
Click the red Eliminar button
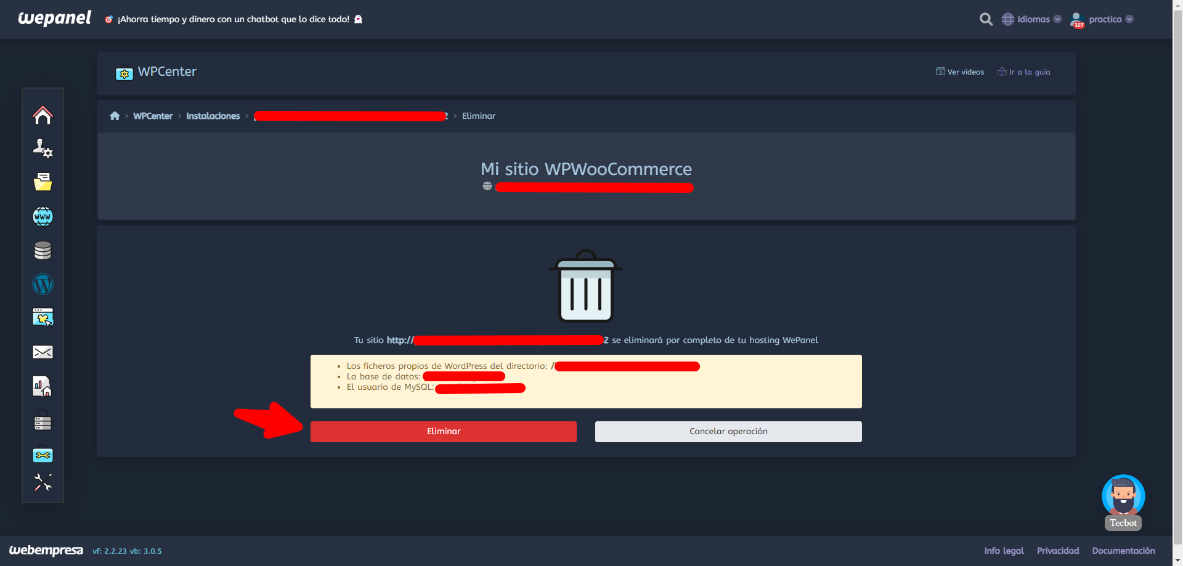444,432
